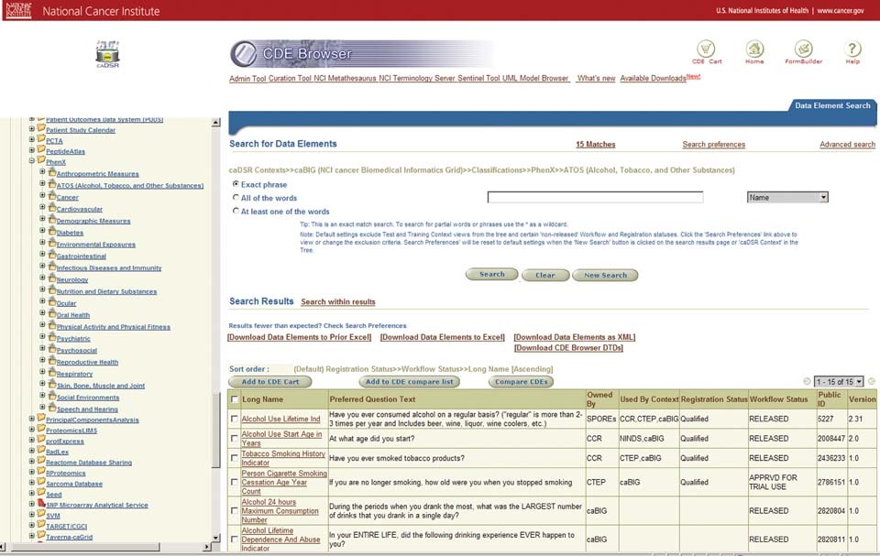Collapse the PhenX tree node

(x=32, y=161)
